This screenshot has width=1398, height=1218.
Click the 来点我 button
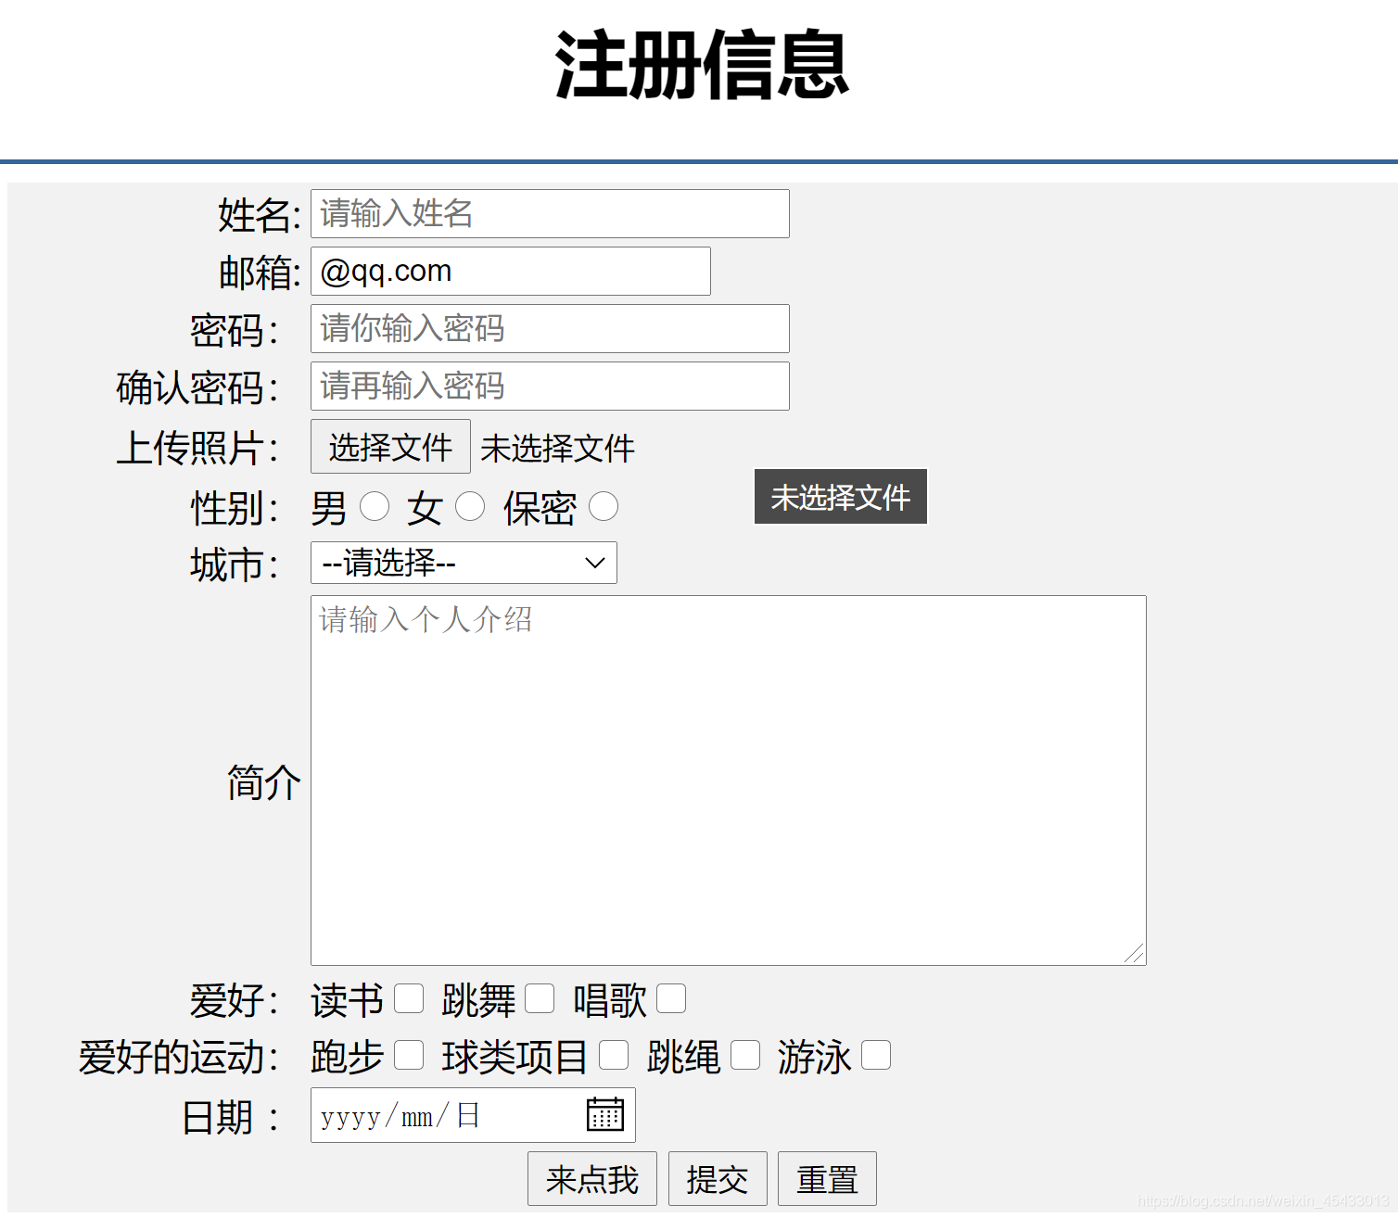[592, 1179]
